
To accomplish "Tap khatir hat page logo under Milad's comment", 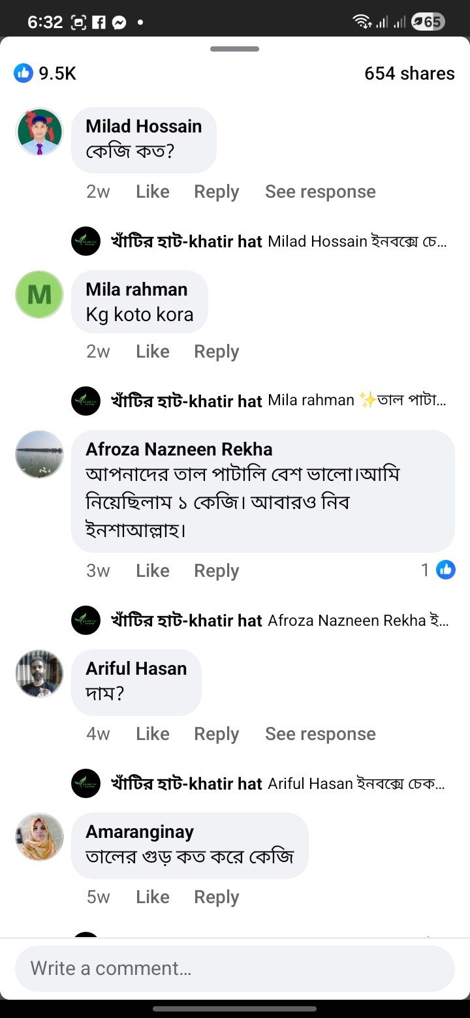I will [86, 241].
